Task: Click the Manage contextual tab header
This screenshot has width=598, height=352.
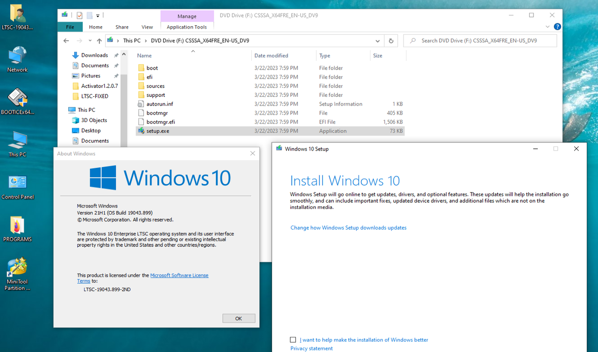Action: (x=187, y=16)
